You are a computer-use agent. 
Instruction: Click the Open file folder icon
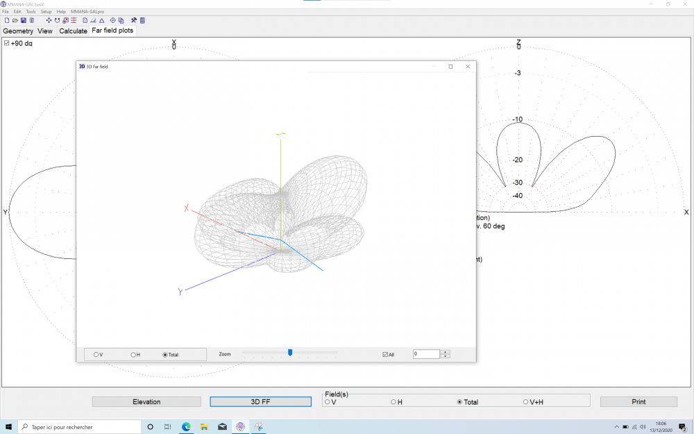[15, 20]
